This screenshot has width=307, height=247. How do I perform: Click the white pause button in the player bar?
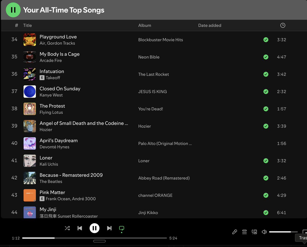coord(94,228)
